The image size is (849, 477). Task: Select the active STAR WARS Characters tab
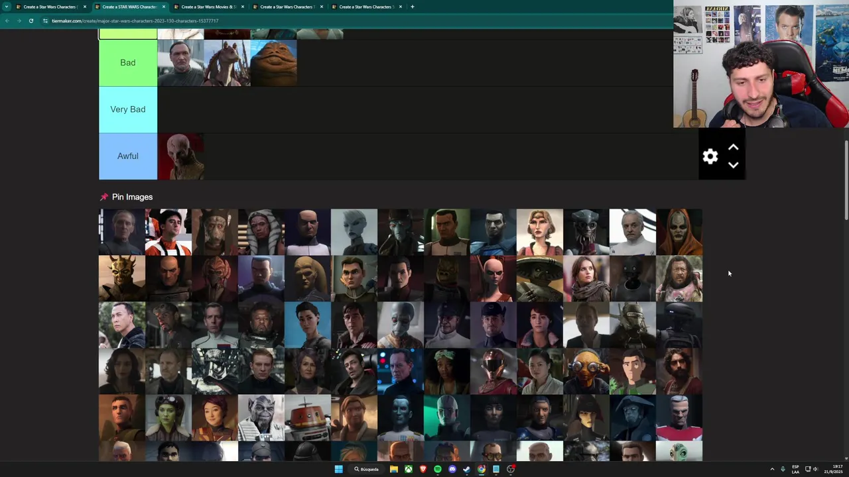click(129, 7)
